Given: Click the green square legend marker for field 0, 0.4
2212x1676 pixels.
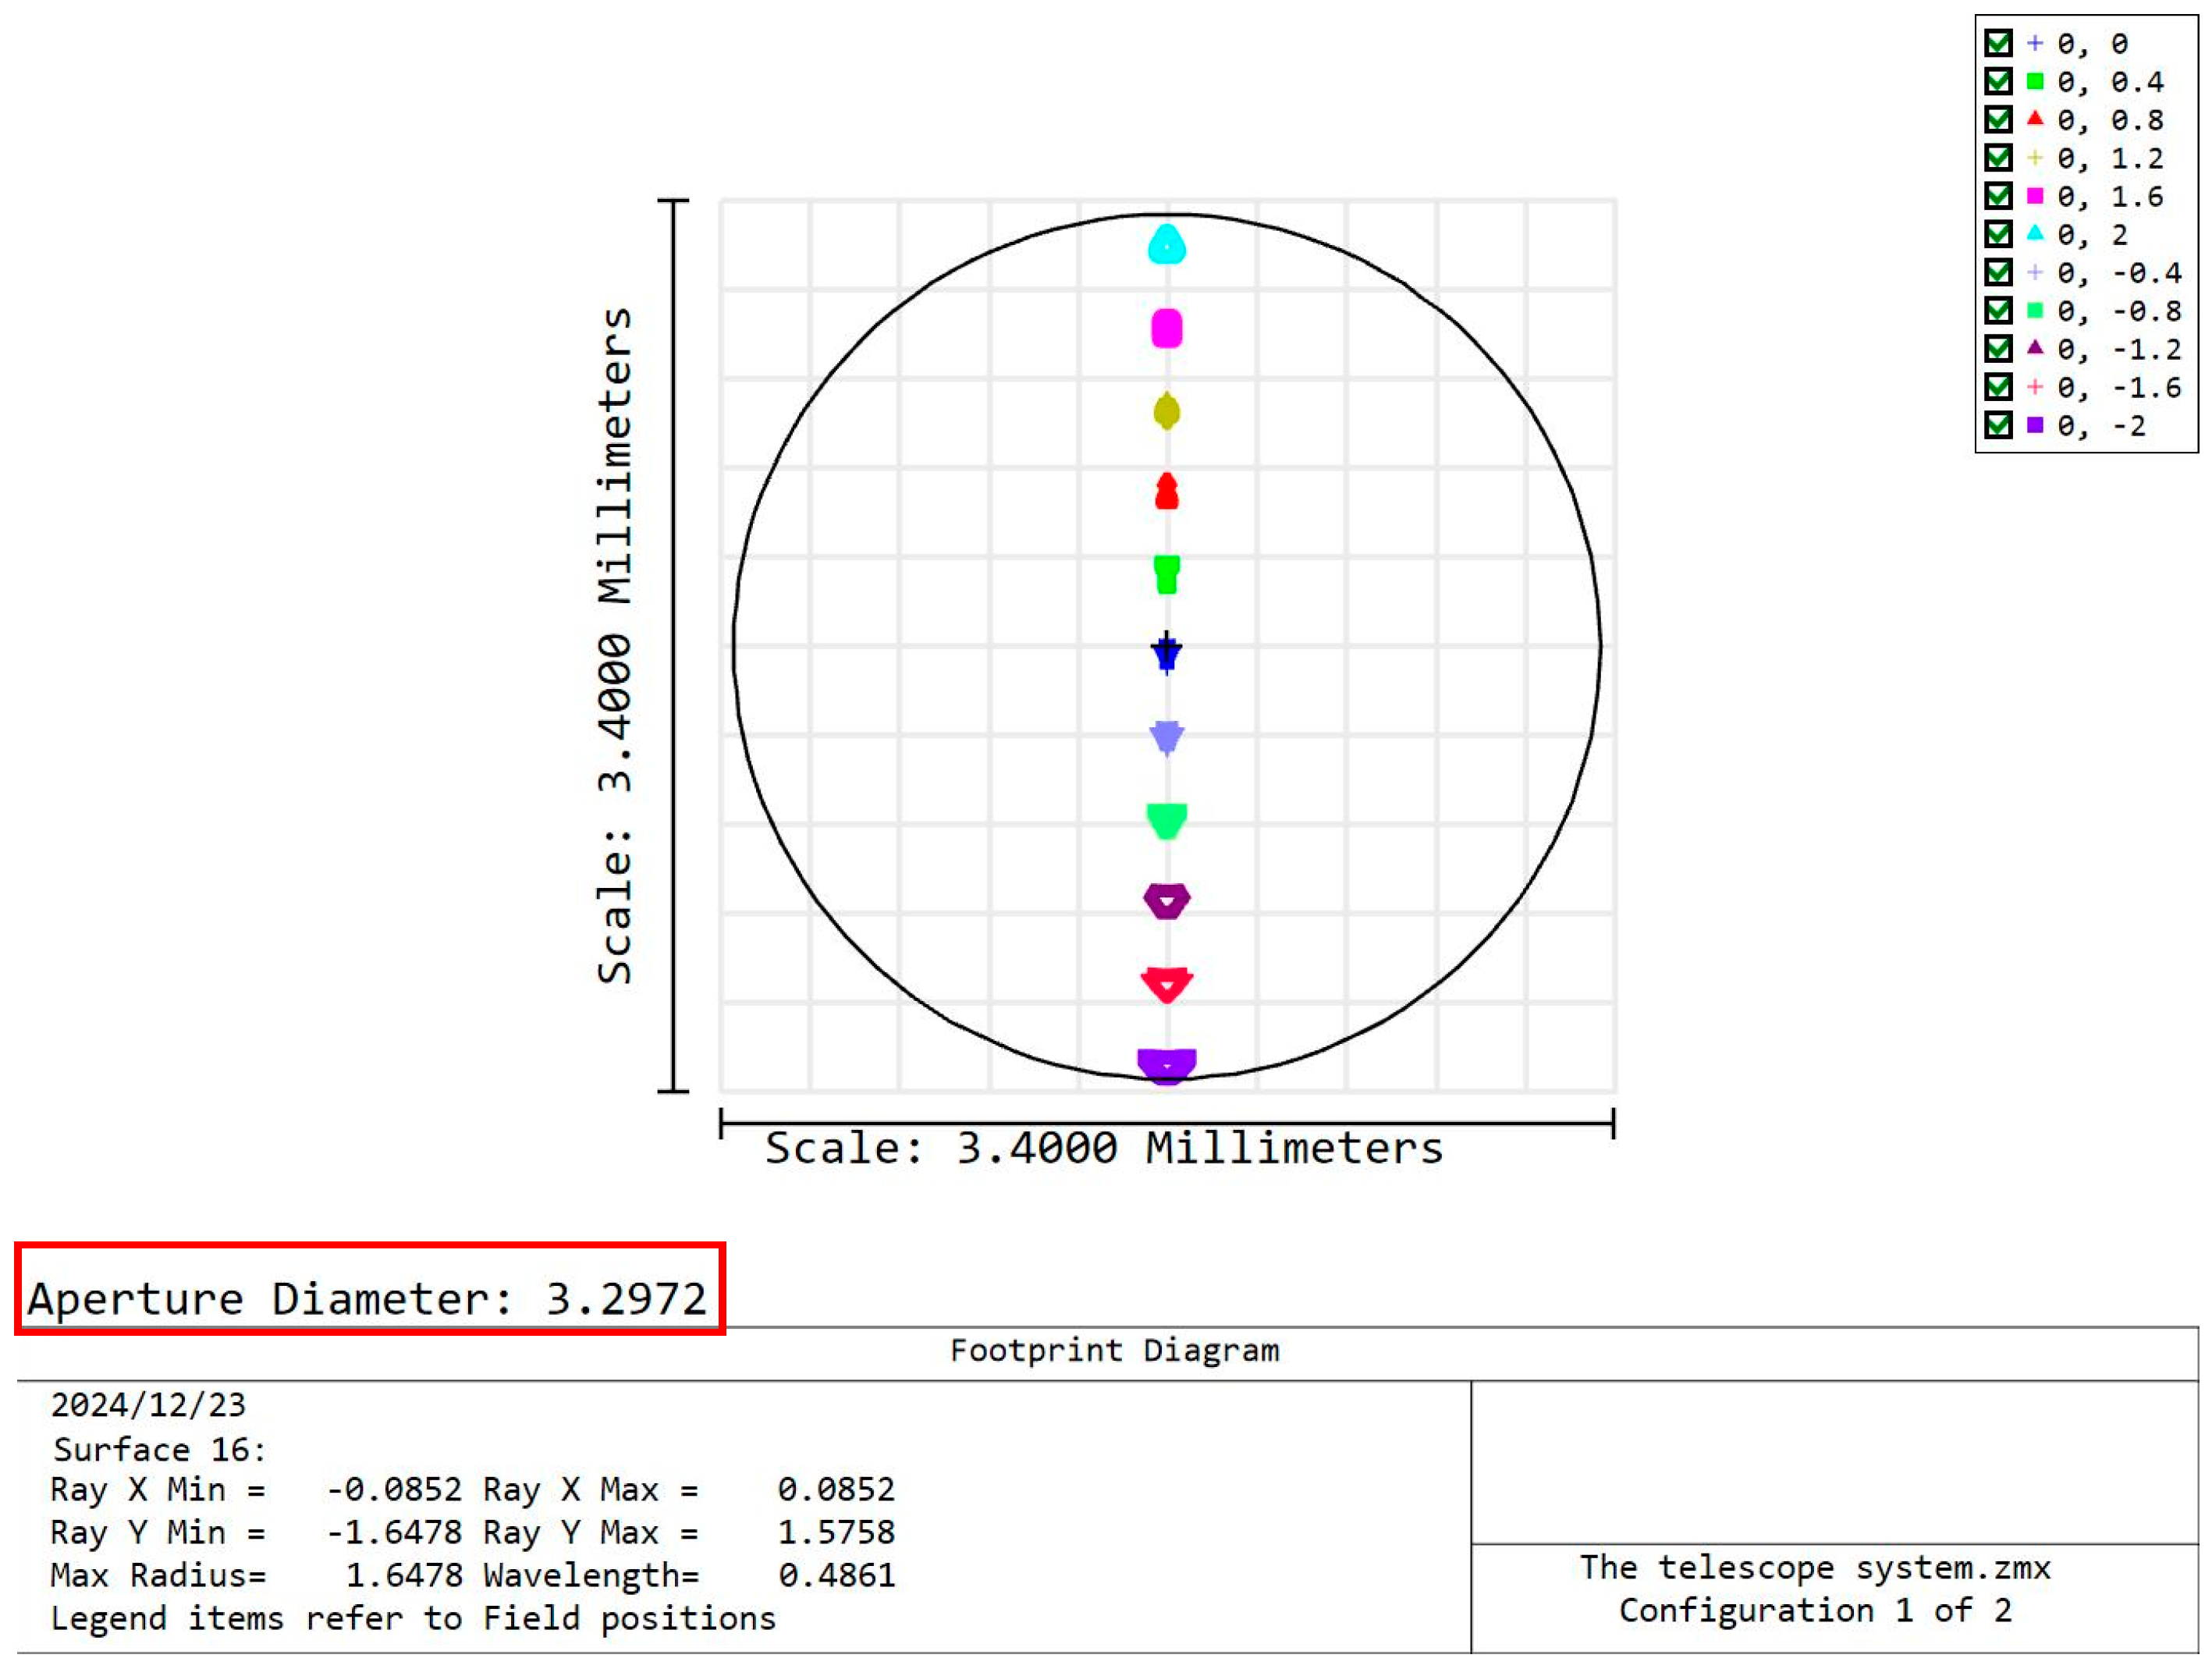Looking at the screenshot, I should point(2034,81).
